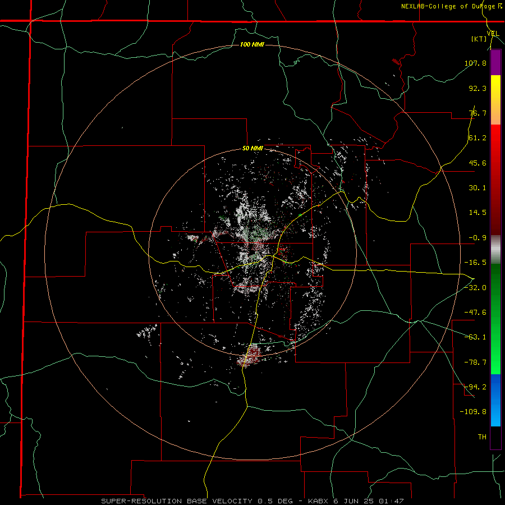
Task: Click the -32.0 scale value
Action: [x=475, y=288]
